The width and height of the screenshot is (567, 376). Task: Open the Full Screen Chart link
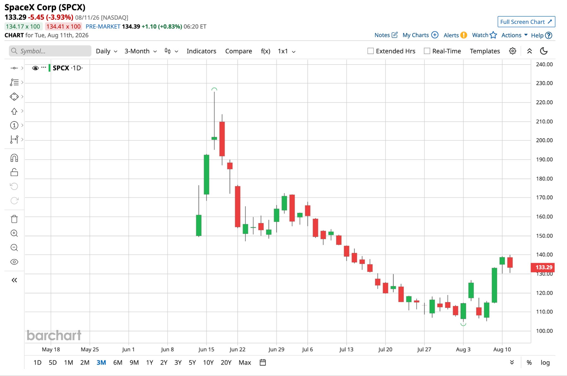[526, 22]
